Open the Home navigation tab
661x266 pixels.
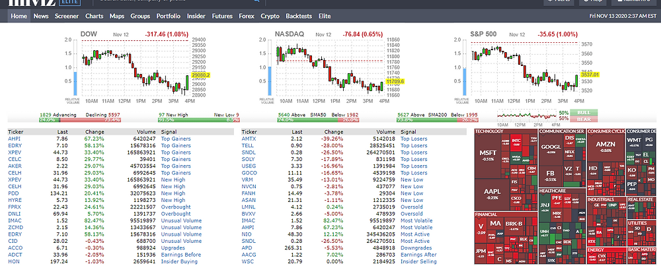pos(19,16)
